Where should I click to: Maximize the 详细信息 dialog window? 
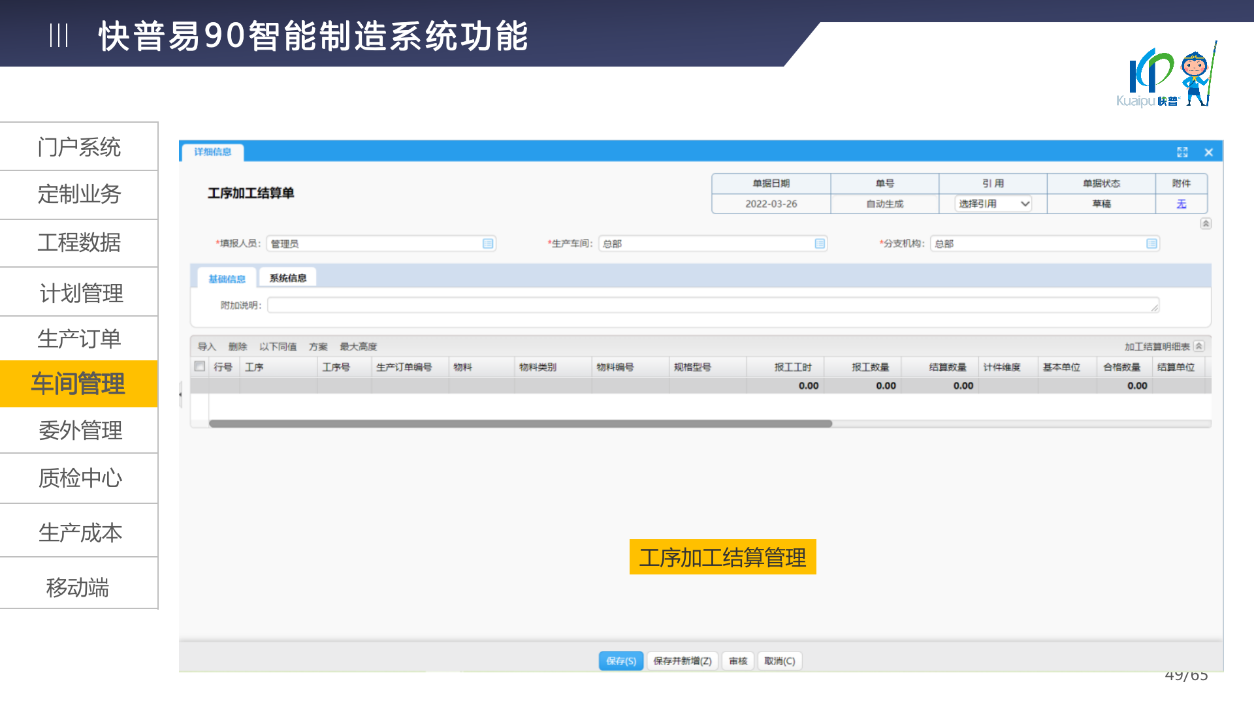pyautogui.click(x=1182, y=152)
